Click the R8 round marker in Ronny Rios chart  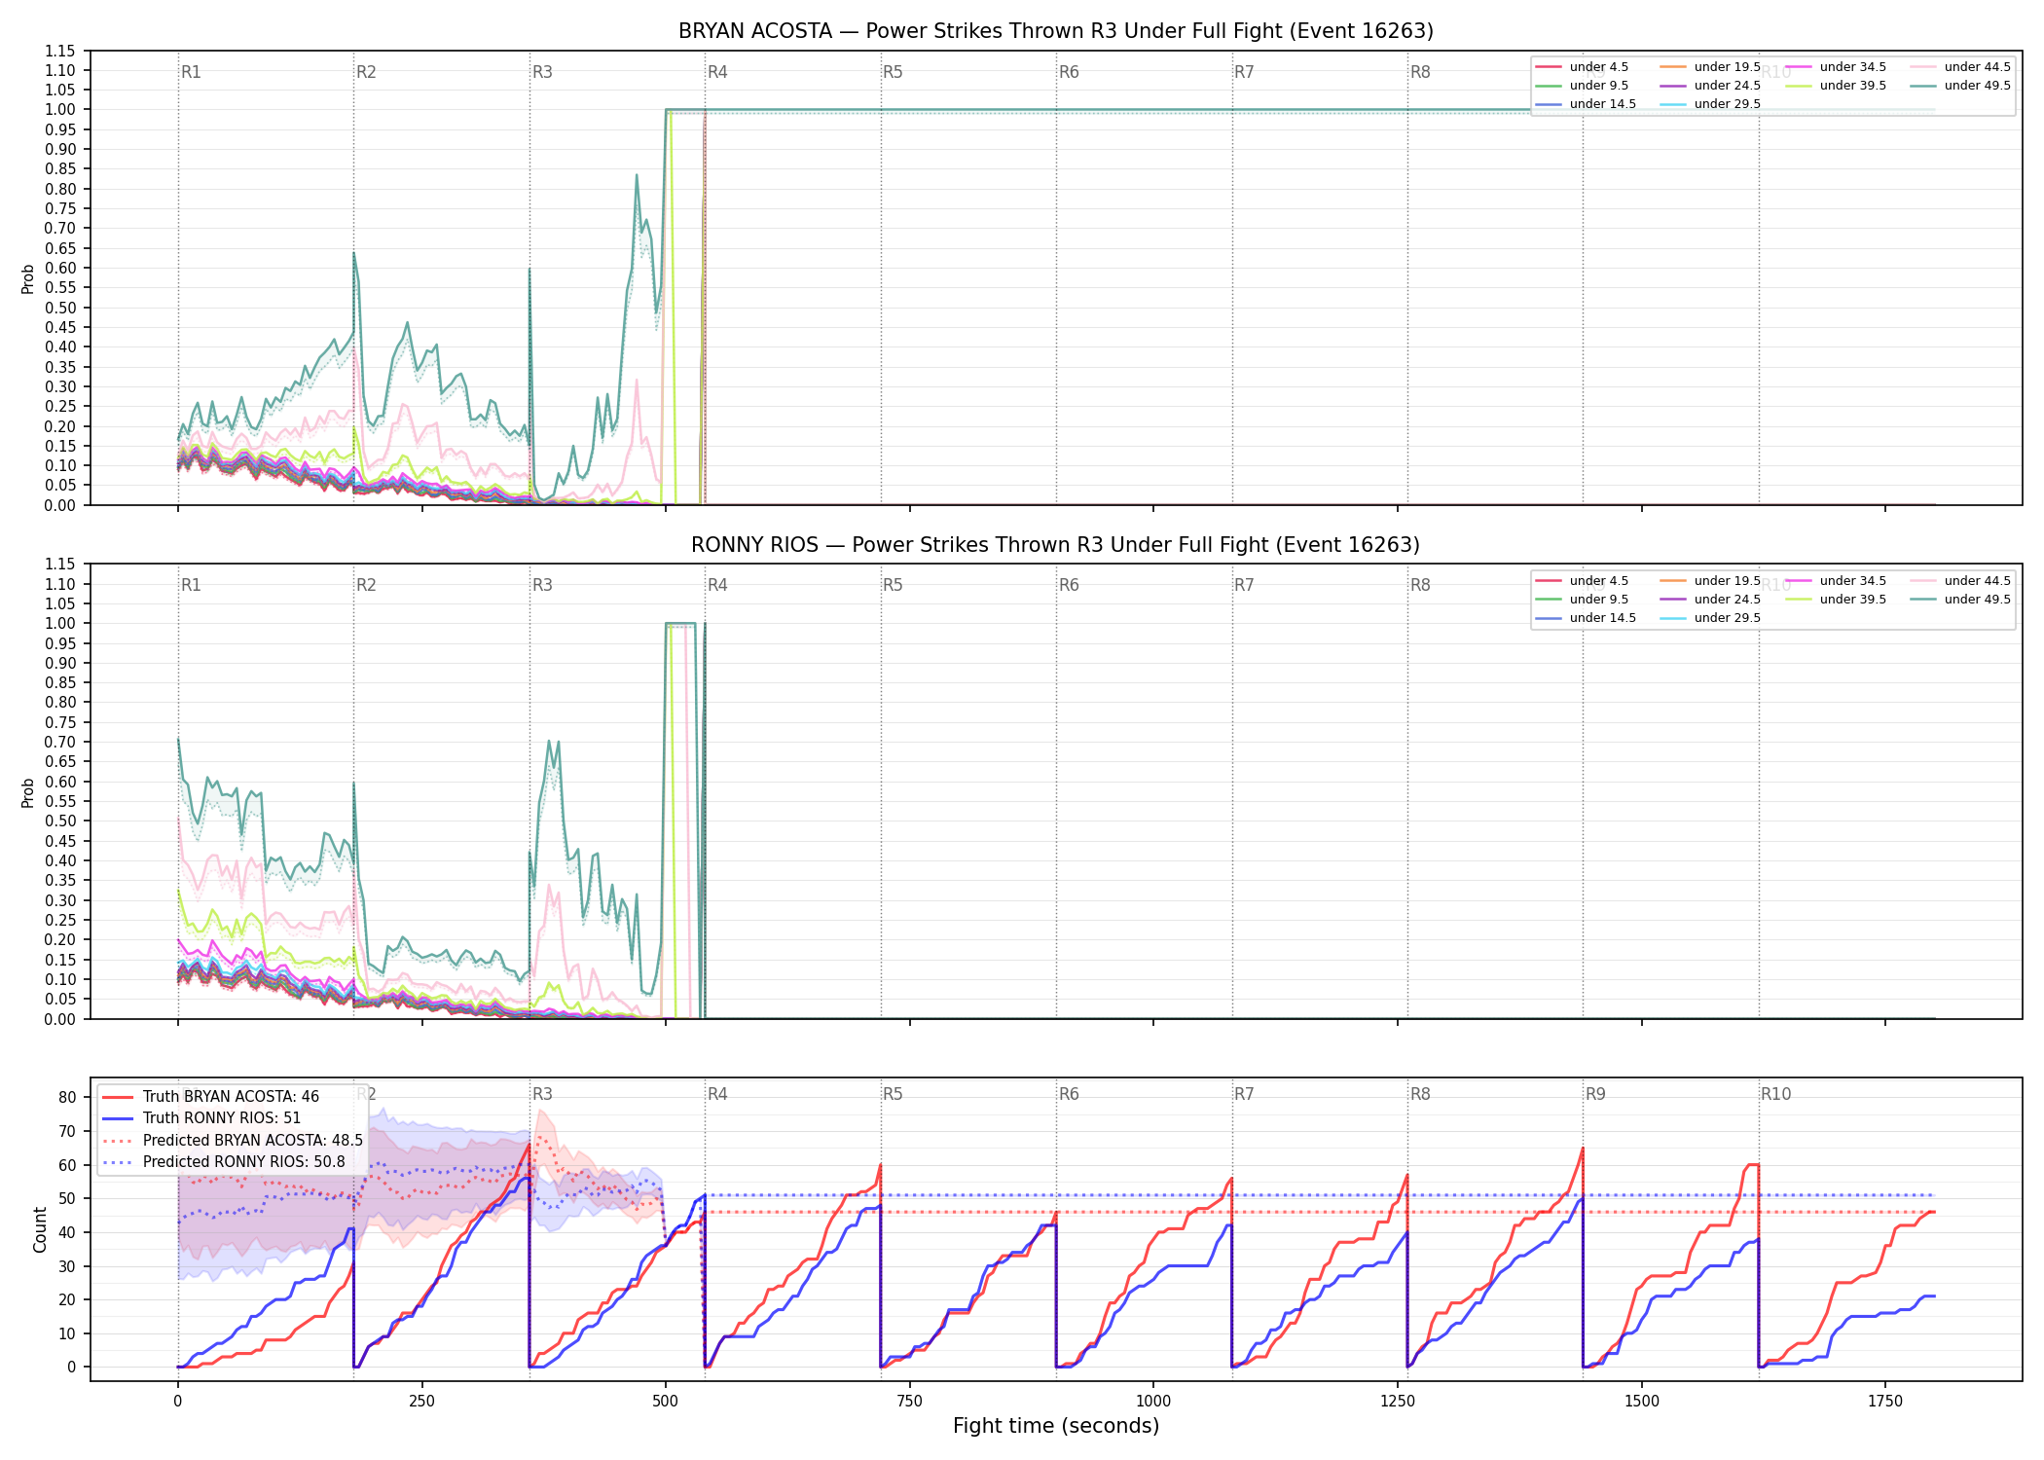(1420, 585)
